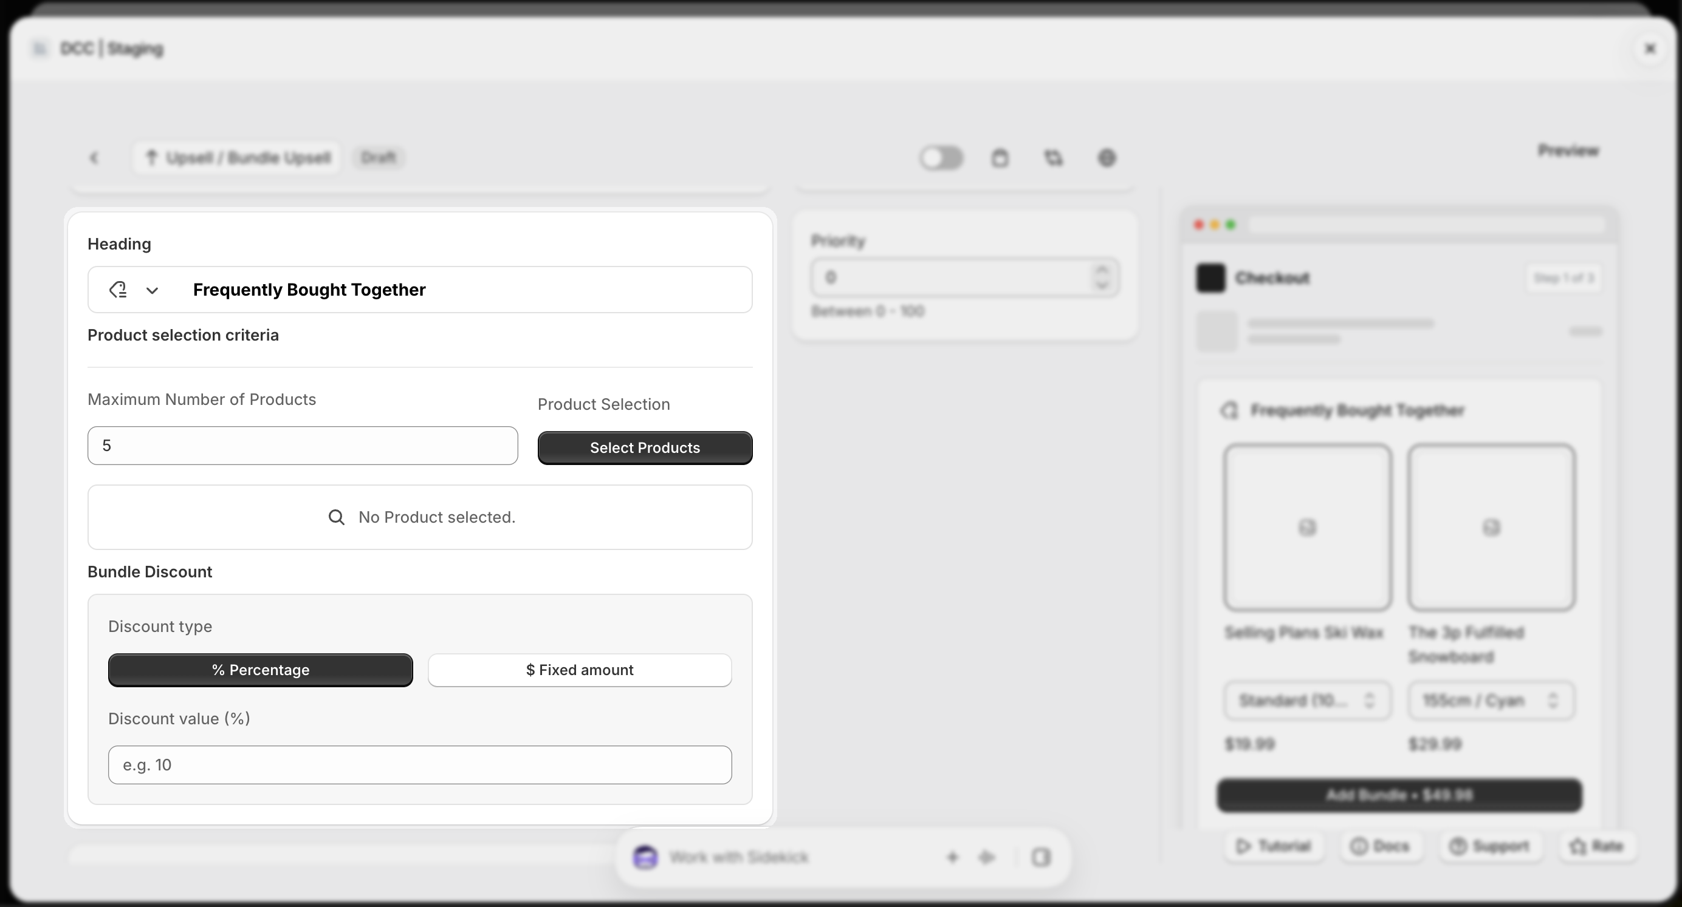
Task: Choose the $ Fixed amount discount type
Action: pos(579,670)
